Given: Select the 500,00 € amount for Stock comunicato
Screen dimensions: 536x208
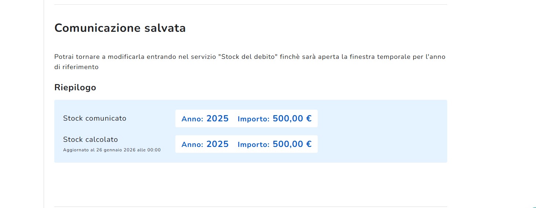Looking at the screenshot, I should click(292, 118).
